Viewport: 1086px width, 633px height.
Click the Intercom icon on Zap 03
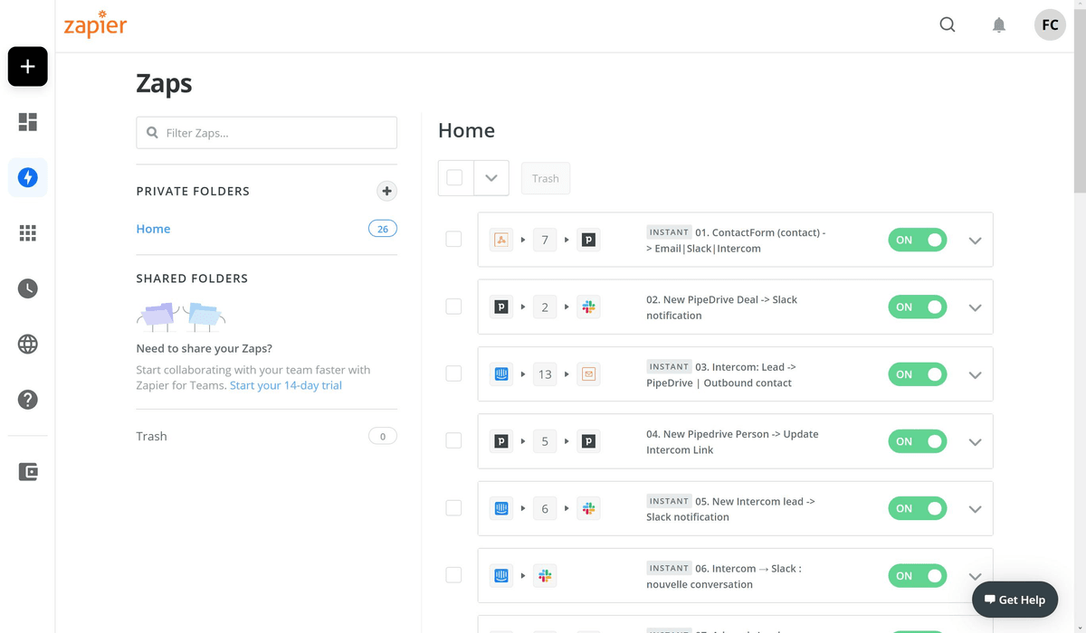(500, 373)
